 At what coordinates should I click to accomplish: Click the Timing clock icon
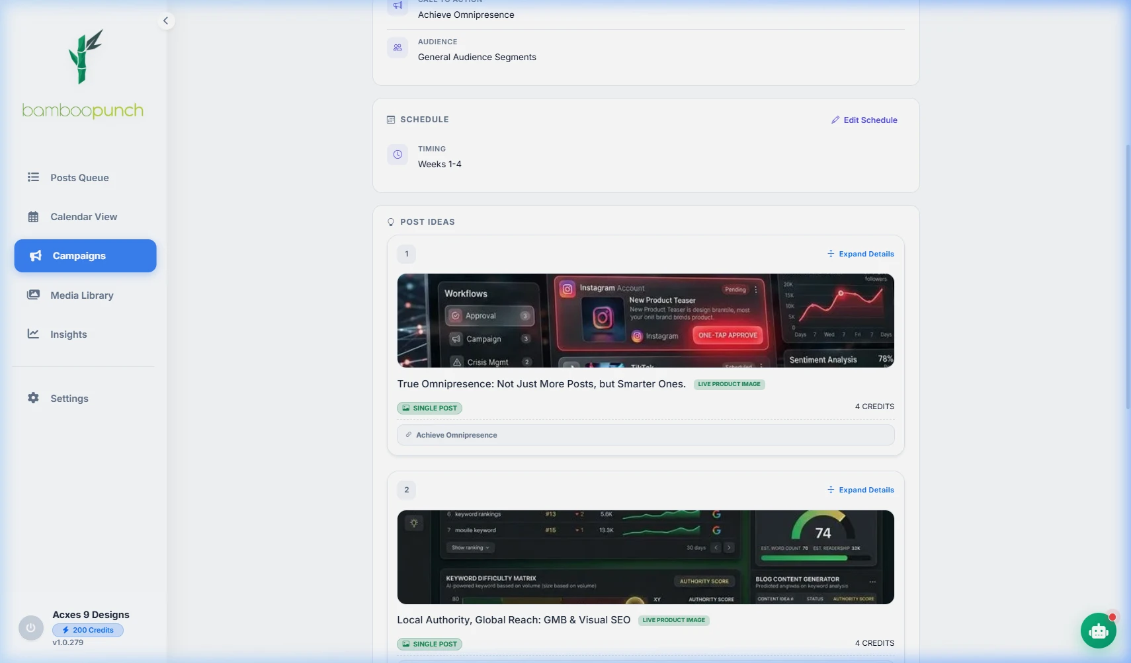click(398, 154)
